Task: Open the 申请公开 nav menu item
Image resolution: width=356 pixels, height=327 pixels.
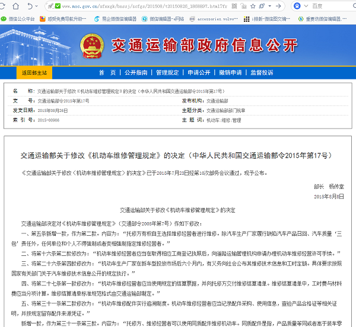Action: coord(199,72)
